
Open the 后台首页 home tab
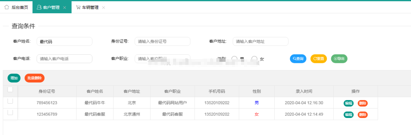(x=16, y=7)
